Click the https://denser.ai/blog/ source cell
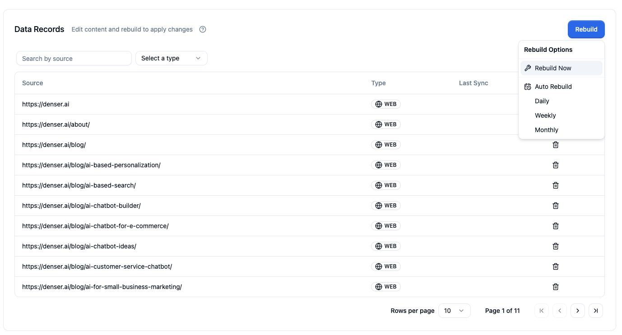622x335 pixels. [54, 145]
